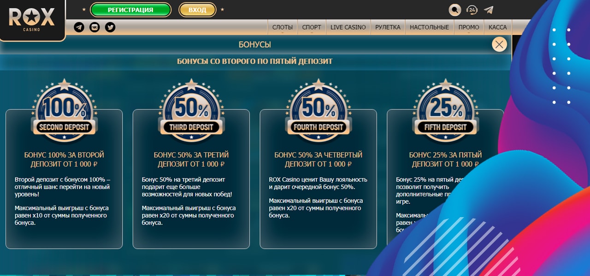Select 'БОНУС 100% ЗА ВТОРОЙ ДЕПОЗИТ' heading
The image size is (590, 276).
tap(64, 160)
